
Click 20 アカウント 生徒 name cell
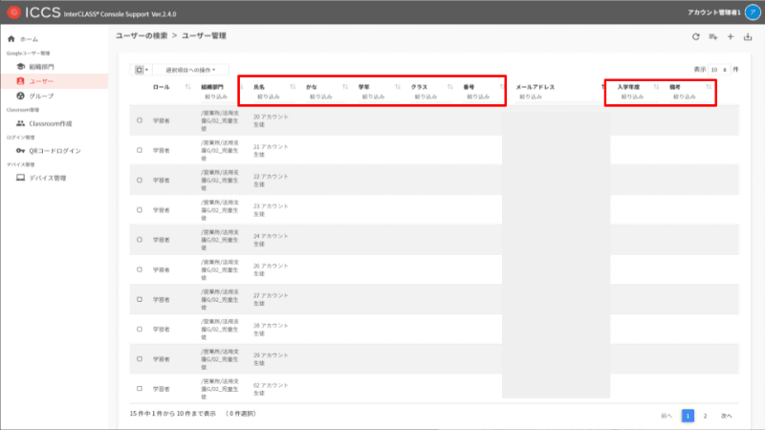tap(271, 120)
